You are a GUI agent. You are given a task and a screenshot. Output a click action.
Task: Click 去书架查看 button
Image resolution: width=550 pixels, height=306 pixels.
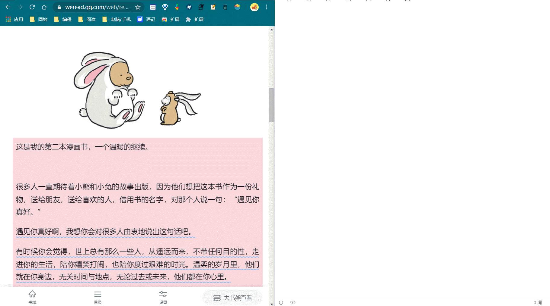point(232,298)
